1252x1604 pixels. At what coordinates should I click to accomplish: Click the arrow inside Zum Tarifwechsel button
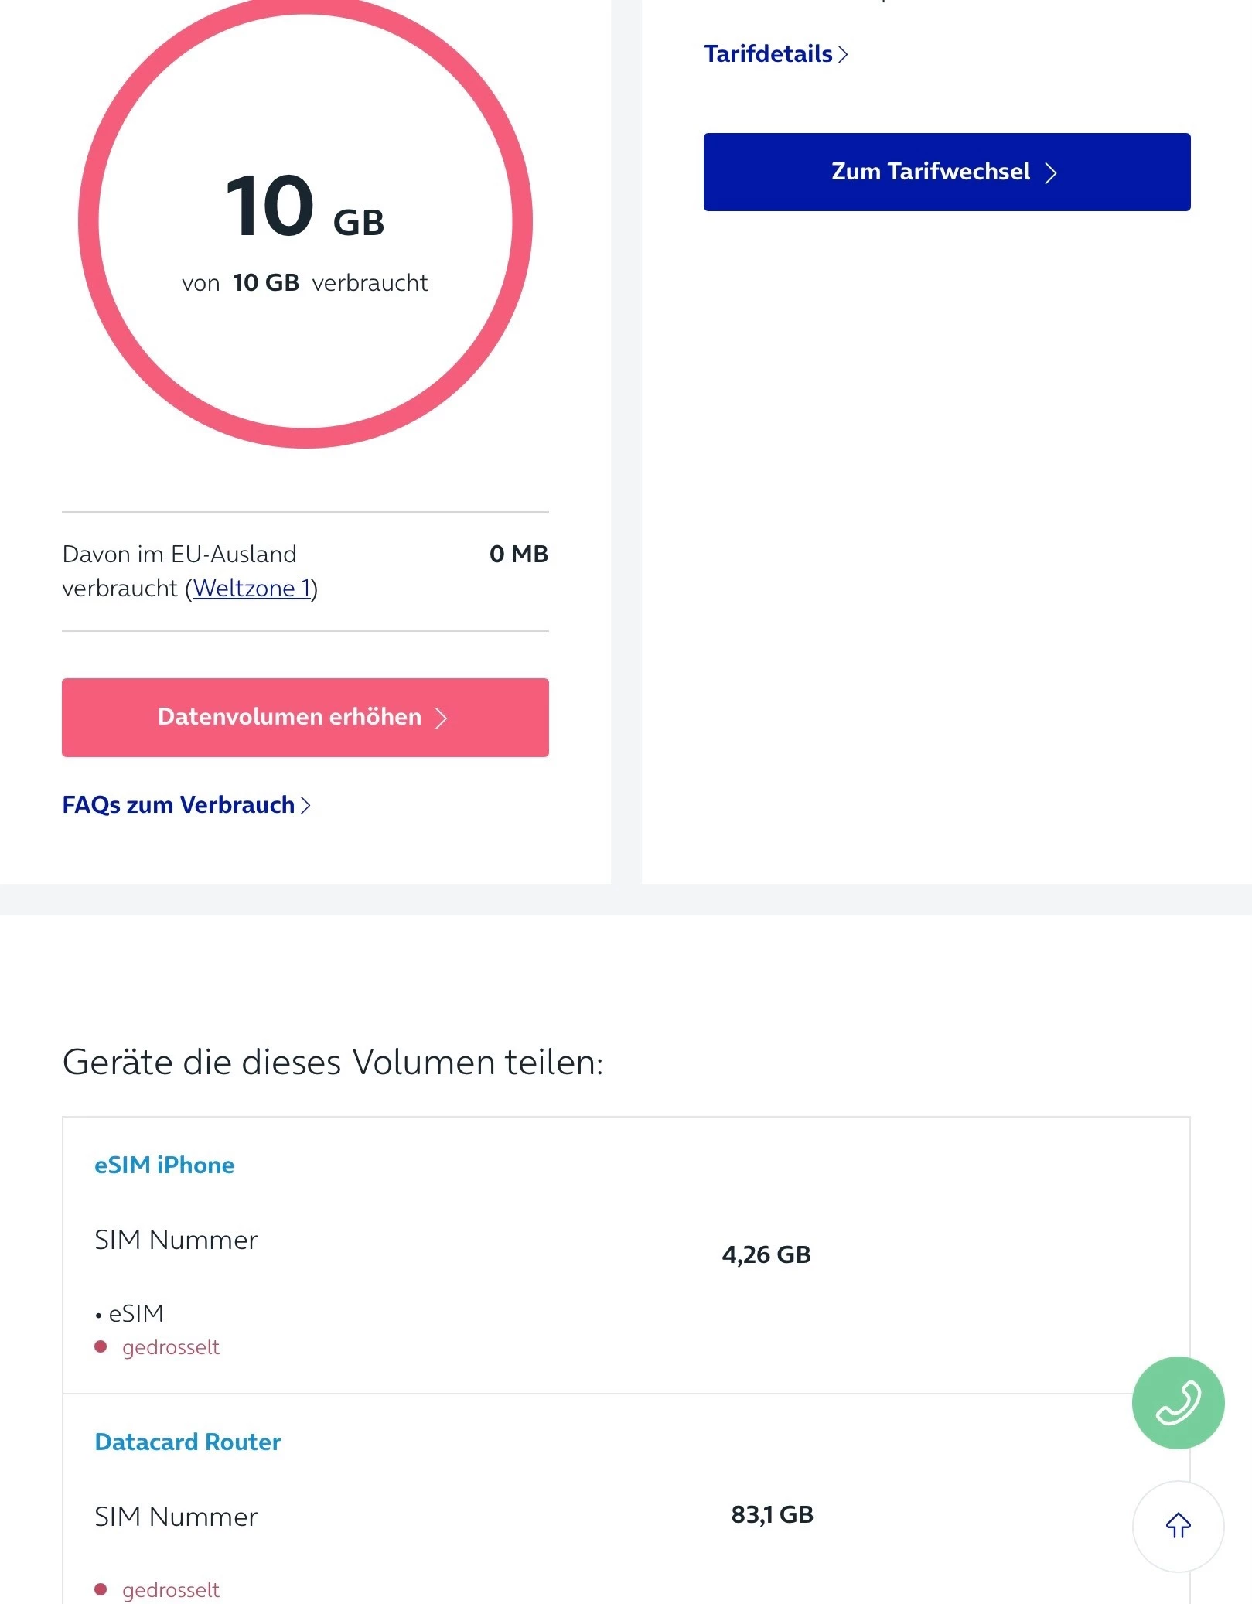point(1050,172)
